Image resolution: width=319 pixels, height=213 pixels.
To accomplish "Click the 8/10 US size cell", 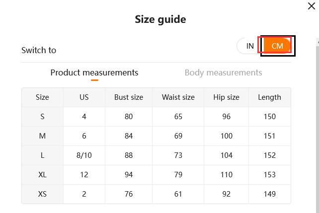I will [84, 155].
